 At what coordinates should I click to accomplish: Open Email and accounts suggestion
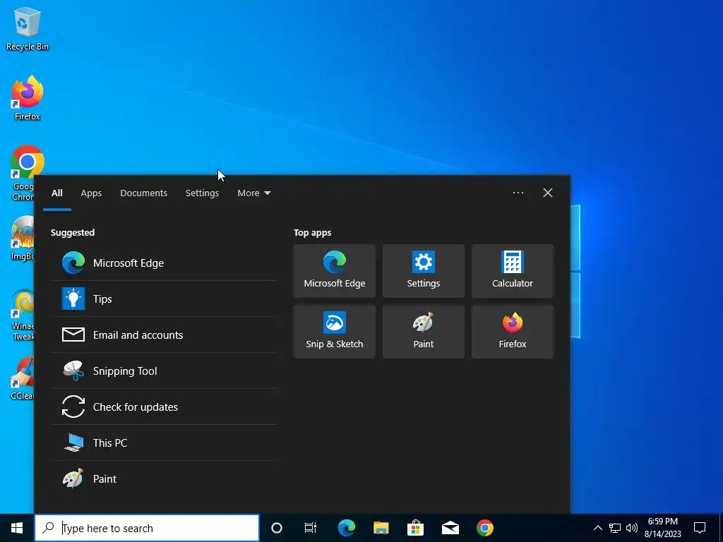coord(164,335)
